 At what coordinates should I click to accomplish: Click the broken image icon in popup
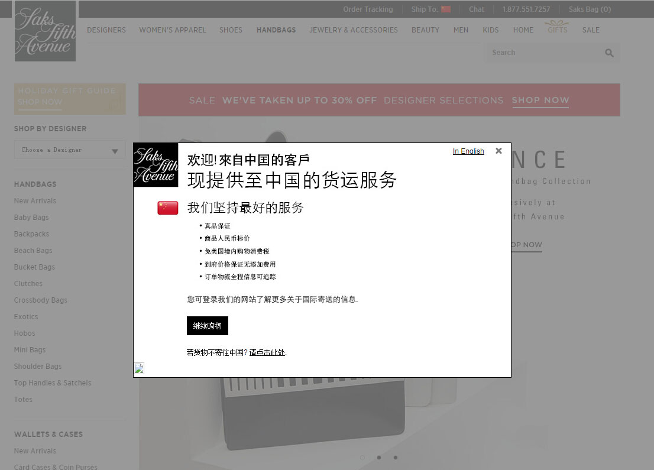point(140,369)
